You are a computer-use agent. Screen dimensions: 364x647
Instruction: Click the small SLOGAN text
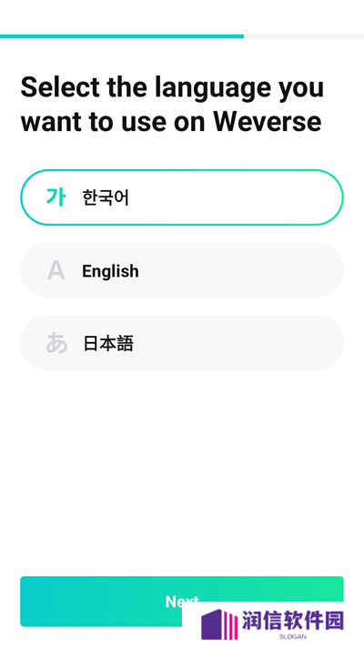tap(293, 637)
